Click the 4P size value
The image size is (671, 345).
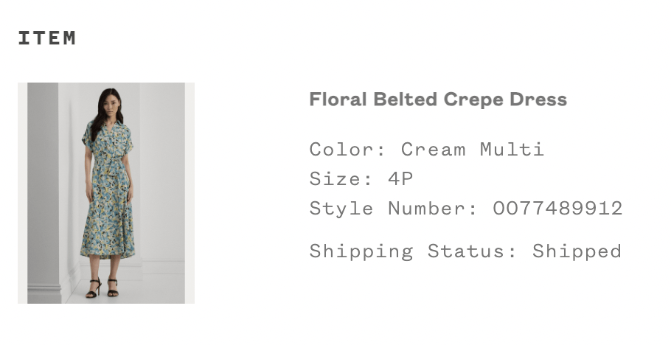(400, 178)
